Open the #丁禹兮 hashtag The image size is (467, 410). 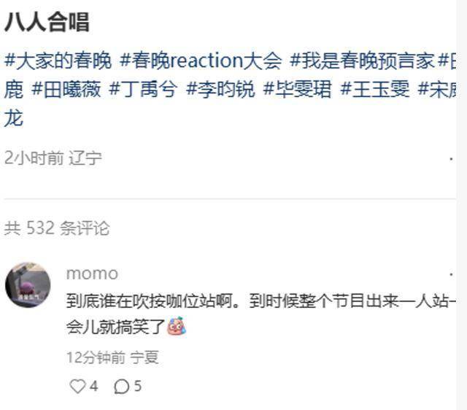tap(143, 89)
